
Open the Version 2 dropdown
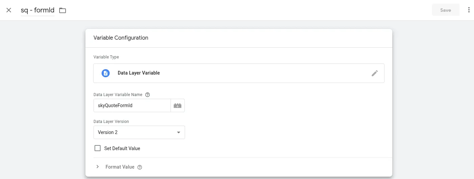(x=139, y=132)
